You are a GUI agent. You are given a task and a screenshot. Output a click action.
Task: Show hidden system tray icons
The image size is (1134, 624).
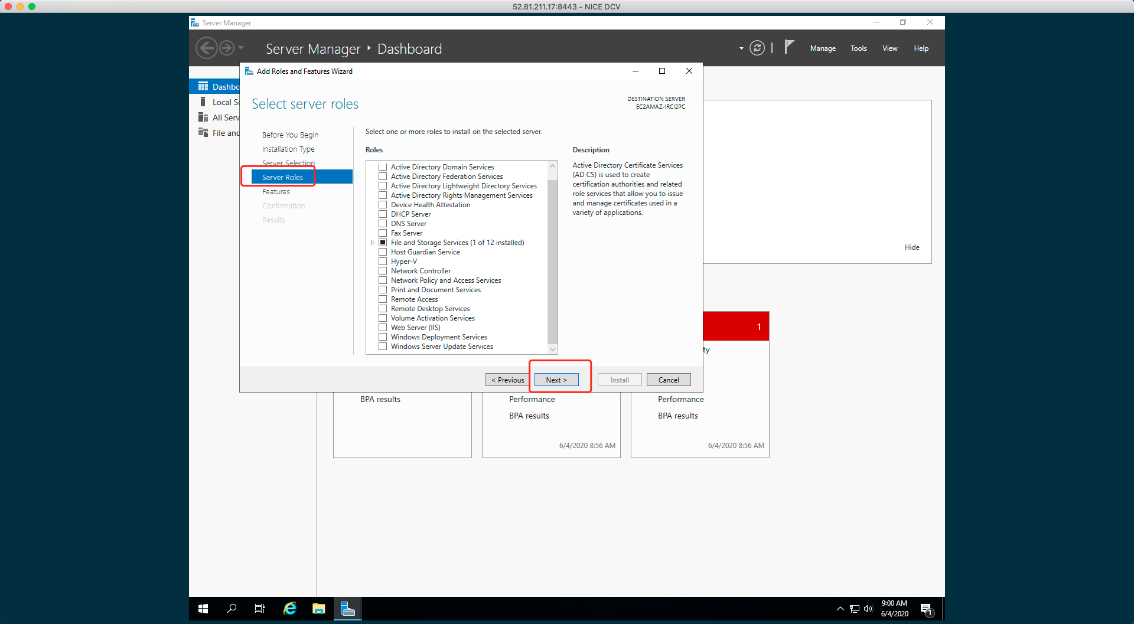point(840,609)
